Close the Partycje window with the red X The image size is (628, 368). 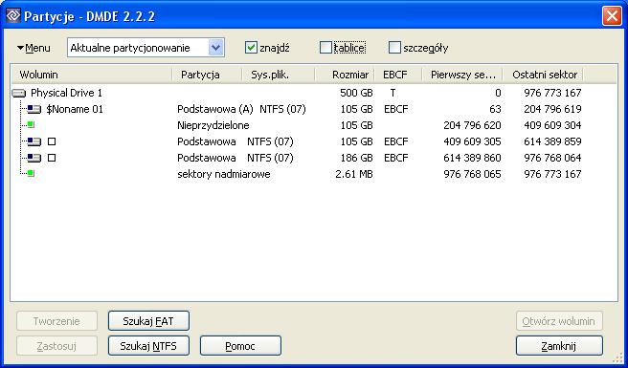(612, 16)
